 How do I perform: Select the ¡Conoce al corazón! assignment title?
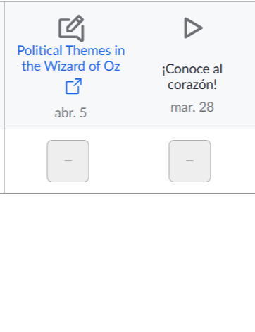(192, 76)
